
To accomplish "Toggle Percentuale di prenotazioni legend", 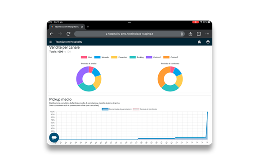I will point(116,109).
